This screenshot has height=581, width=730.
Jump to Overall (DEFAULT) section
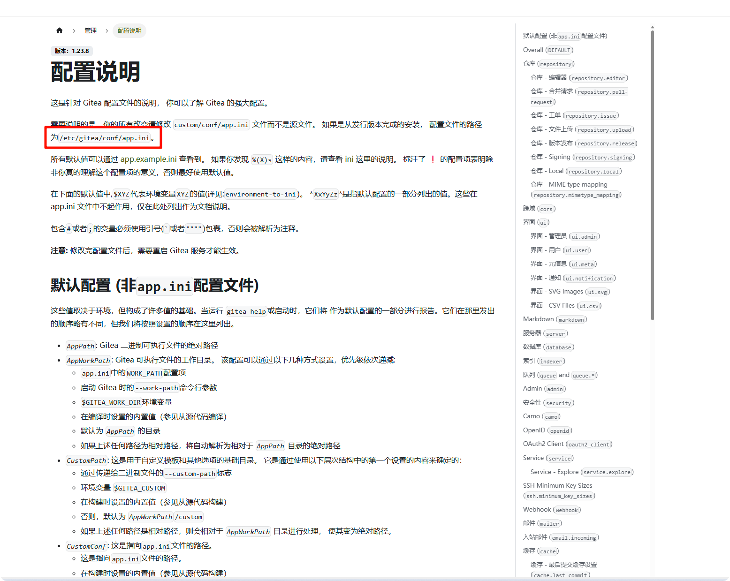click(548, 50)
